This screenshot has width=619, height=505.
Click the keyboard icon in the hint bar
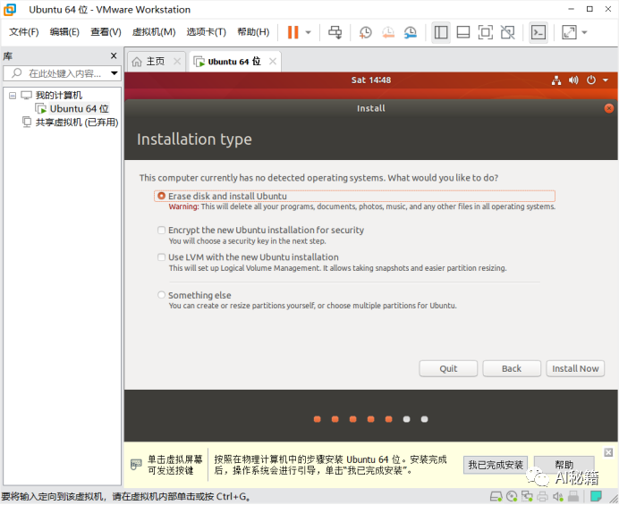136,465
